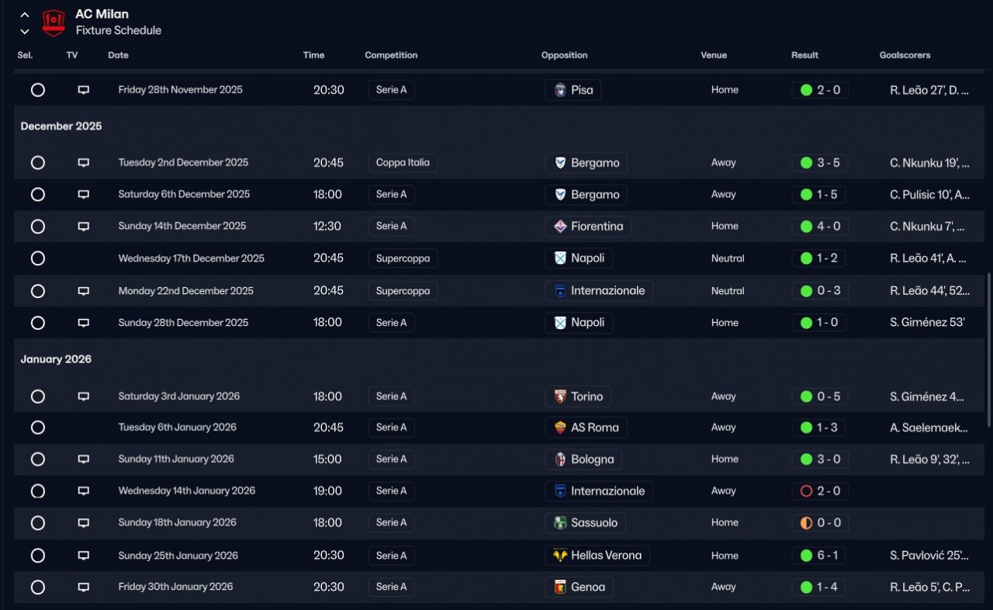The height and width of the screenshot is (610, 993).
Task: Click the AS Roma club badge
Action: (x=560, y=428)
